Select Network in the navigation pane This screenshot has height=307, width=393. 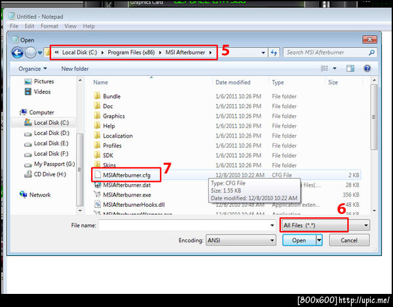click(35, 194)
